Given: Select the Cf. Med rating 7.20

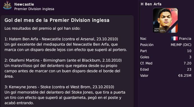Looking at the screenshot, I should (188, 63).
